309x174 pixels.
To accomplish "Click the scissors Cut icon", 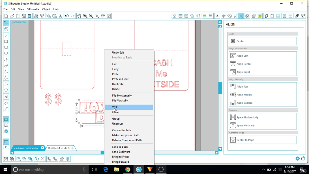I will (x=60, y=16).
